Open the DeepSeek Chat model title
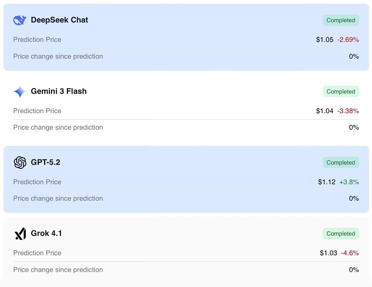The height and width of the screenshot is (287, 372). coord(59,20)
